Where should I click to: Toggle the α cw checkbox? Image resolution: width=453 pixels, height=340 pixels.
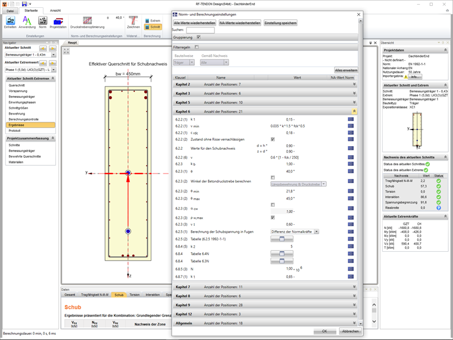pos(273,205)
